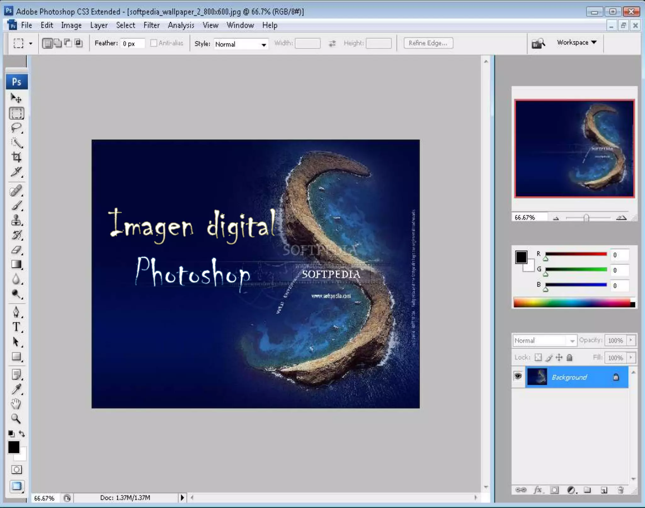Click the Delete layer trash icon
The image size is (645, 508).
click(620, 490)
